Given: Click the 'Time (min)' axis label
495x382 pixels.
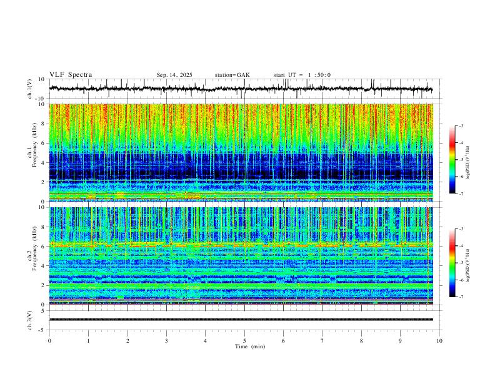Looking at the screenshot, I should [250, 346].
